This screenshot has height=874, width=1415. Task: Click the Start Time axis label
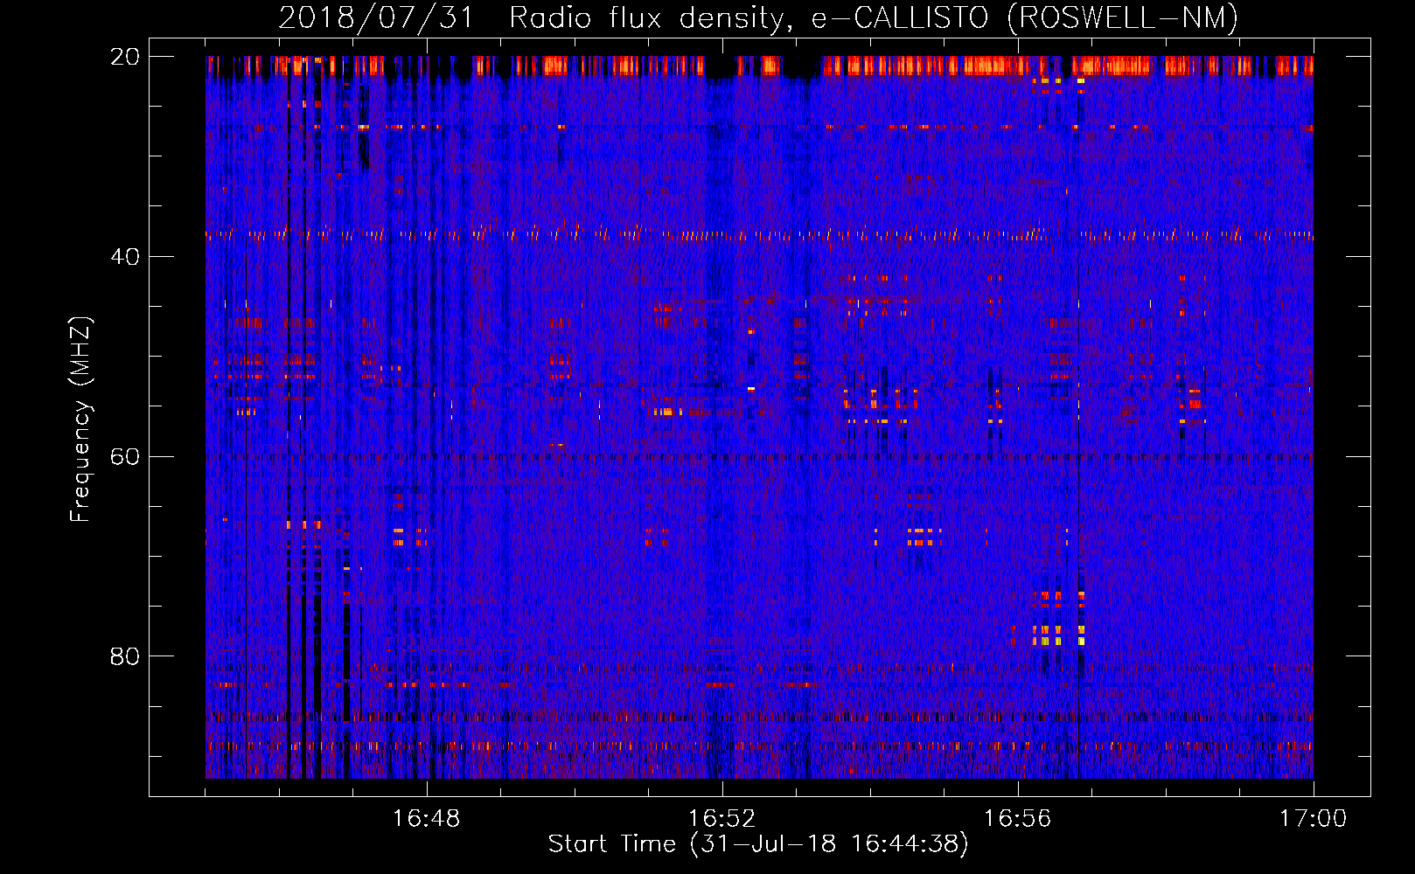758,844
